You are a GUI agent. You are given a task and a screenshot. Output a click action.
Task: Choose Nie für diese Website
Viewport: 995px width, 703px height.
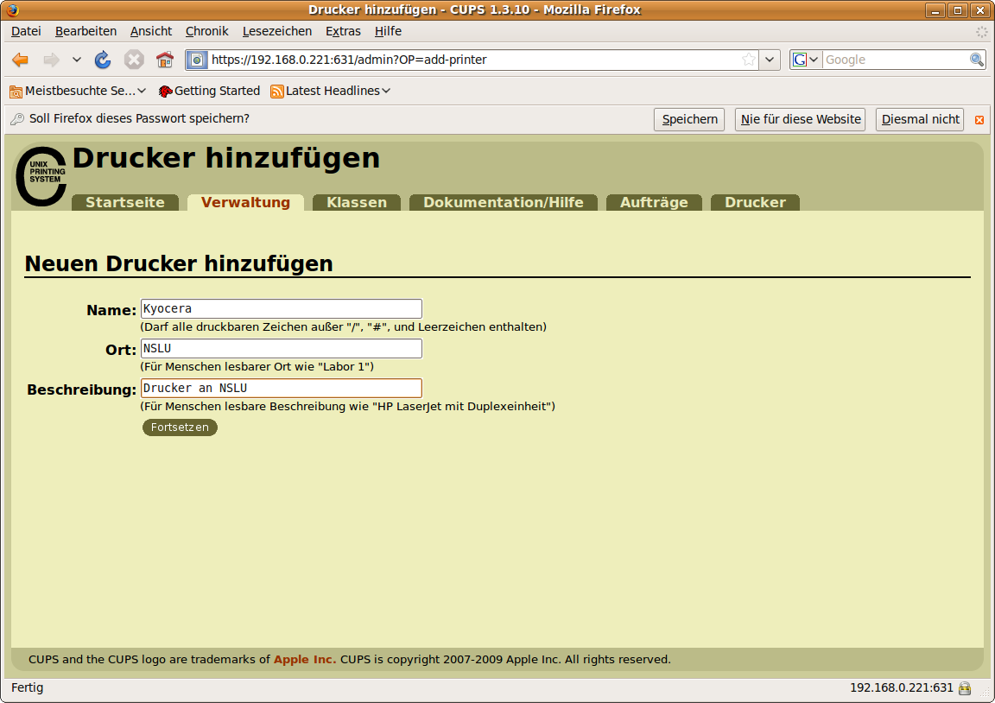[800, 119]
